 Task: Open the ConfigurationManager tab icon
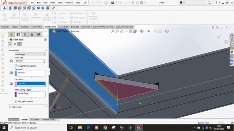coord(25,35)
